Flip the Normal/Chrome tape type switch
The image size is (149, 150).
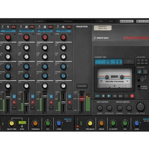coord(139,87)
